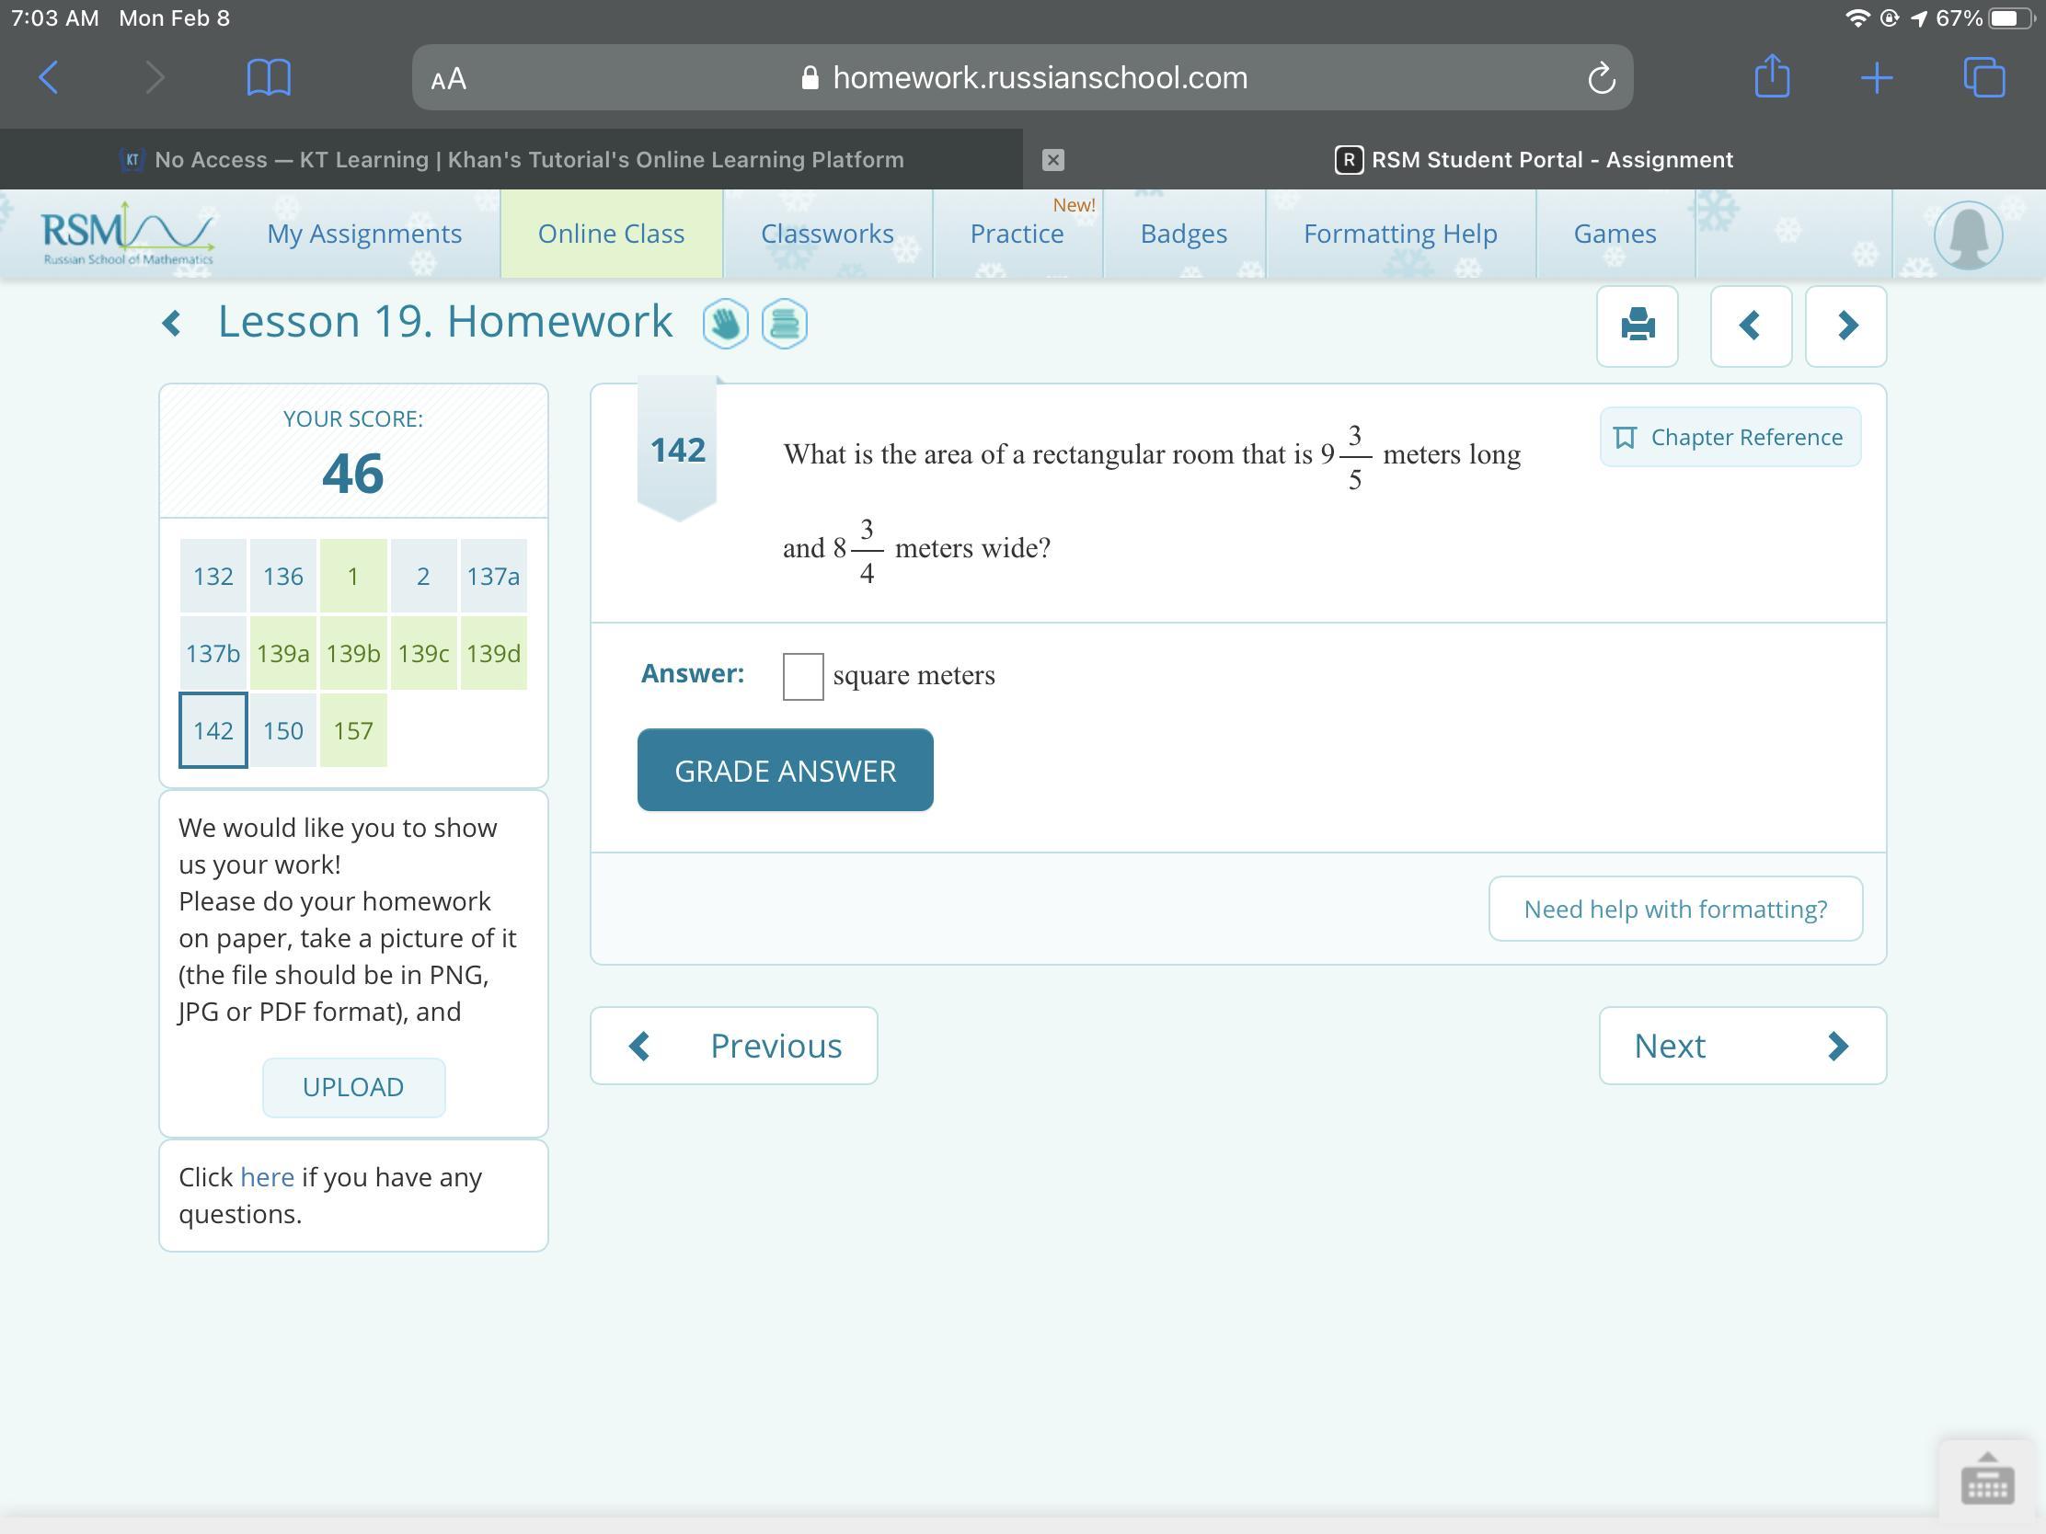
Task: Switch to KT Learning browser tab
Action: coord(512,159)
